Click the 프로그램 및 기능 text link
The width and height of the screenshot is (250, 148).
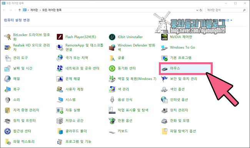point(78,141)
